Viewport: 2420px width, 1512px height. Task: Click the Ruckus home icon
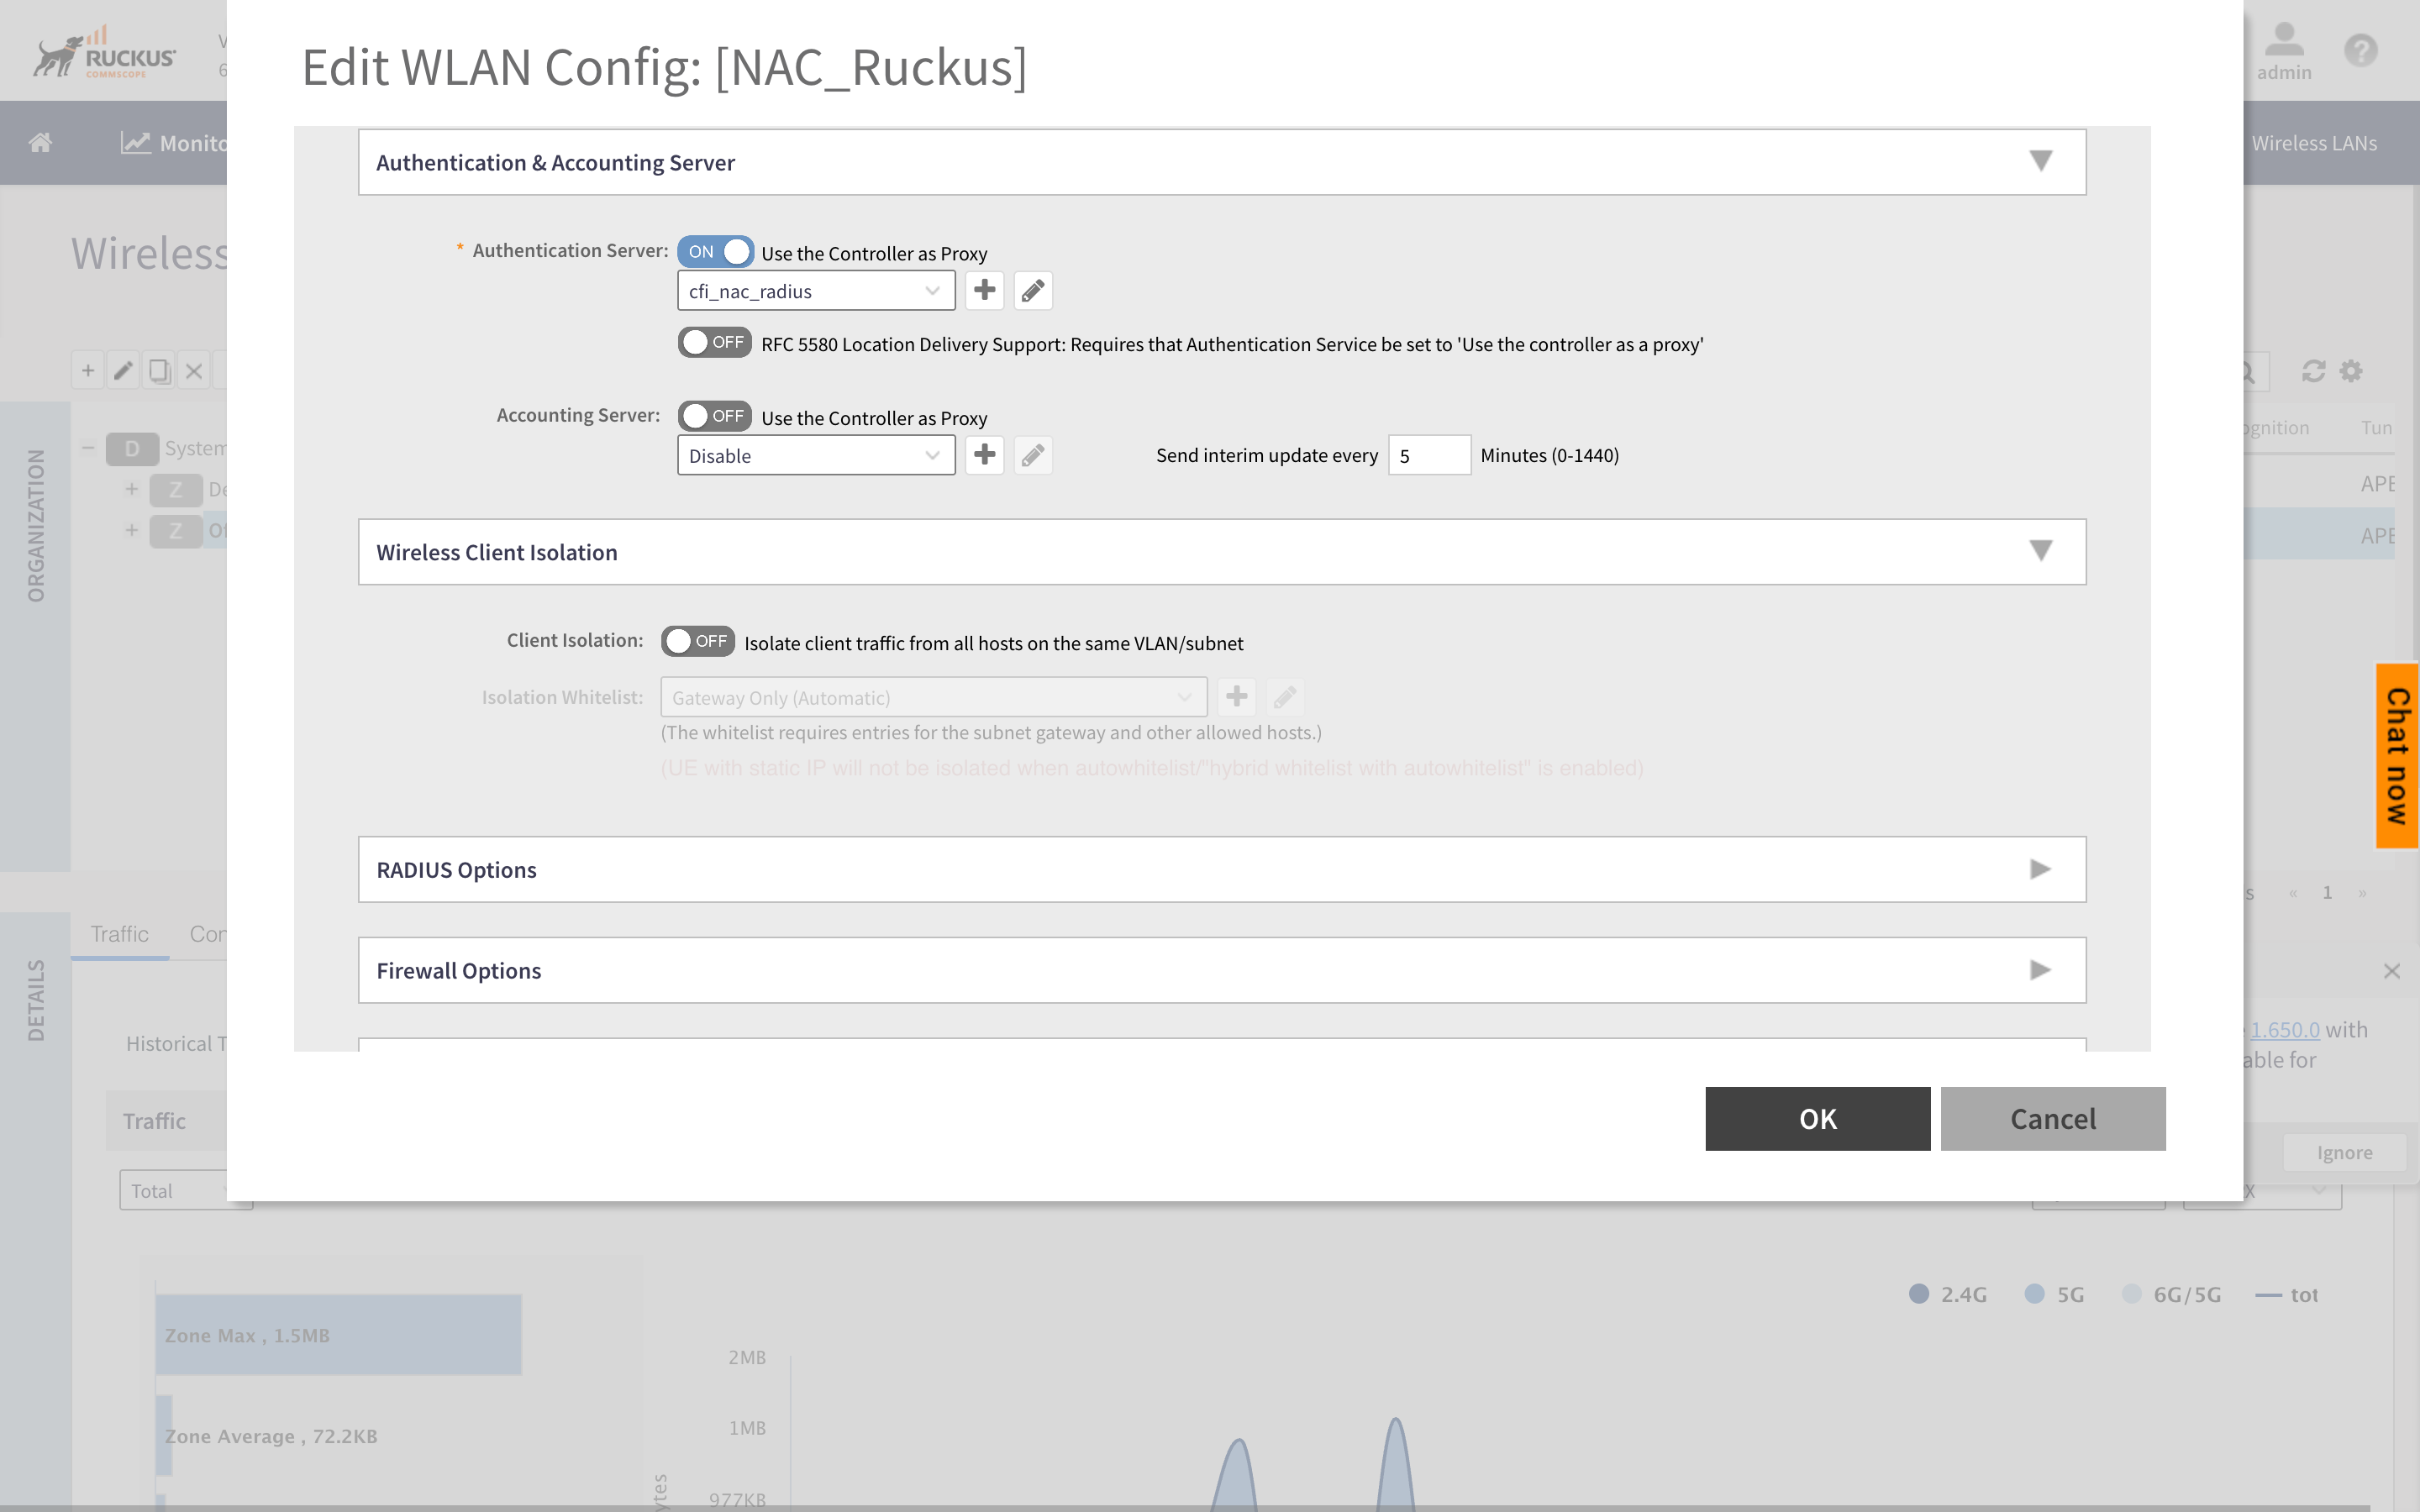(40, 143)
